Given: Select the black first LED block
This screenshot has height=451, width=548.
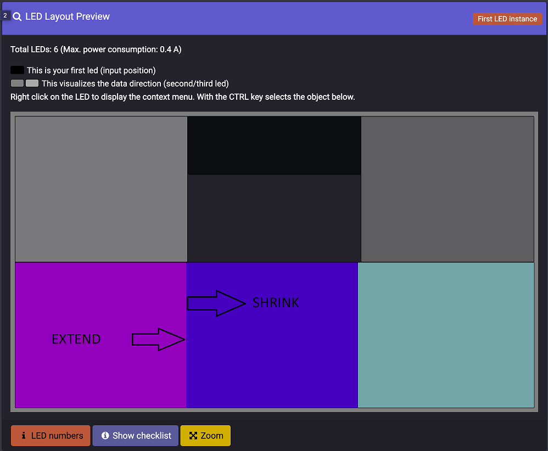Looking at the screenshot, I should click(275, 146).
